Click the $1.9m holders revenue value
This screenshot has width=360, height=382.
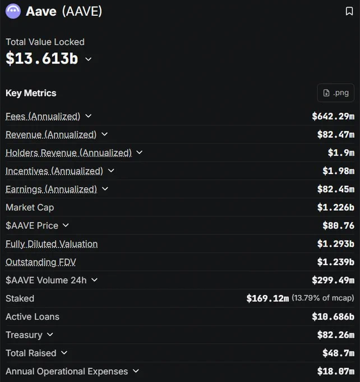pyautogui.click(x=341, y=153)
